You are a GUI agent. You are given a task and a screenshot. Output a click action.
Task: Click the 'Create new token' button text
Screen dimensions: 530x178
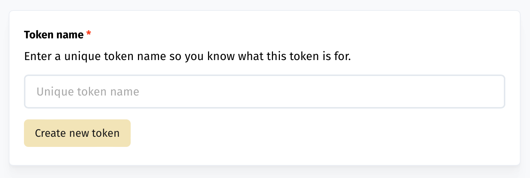(x=77, y=133)
